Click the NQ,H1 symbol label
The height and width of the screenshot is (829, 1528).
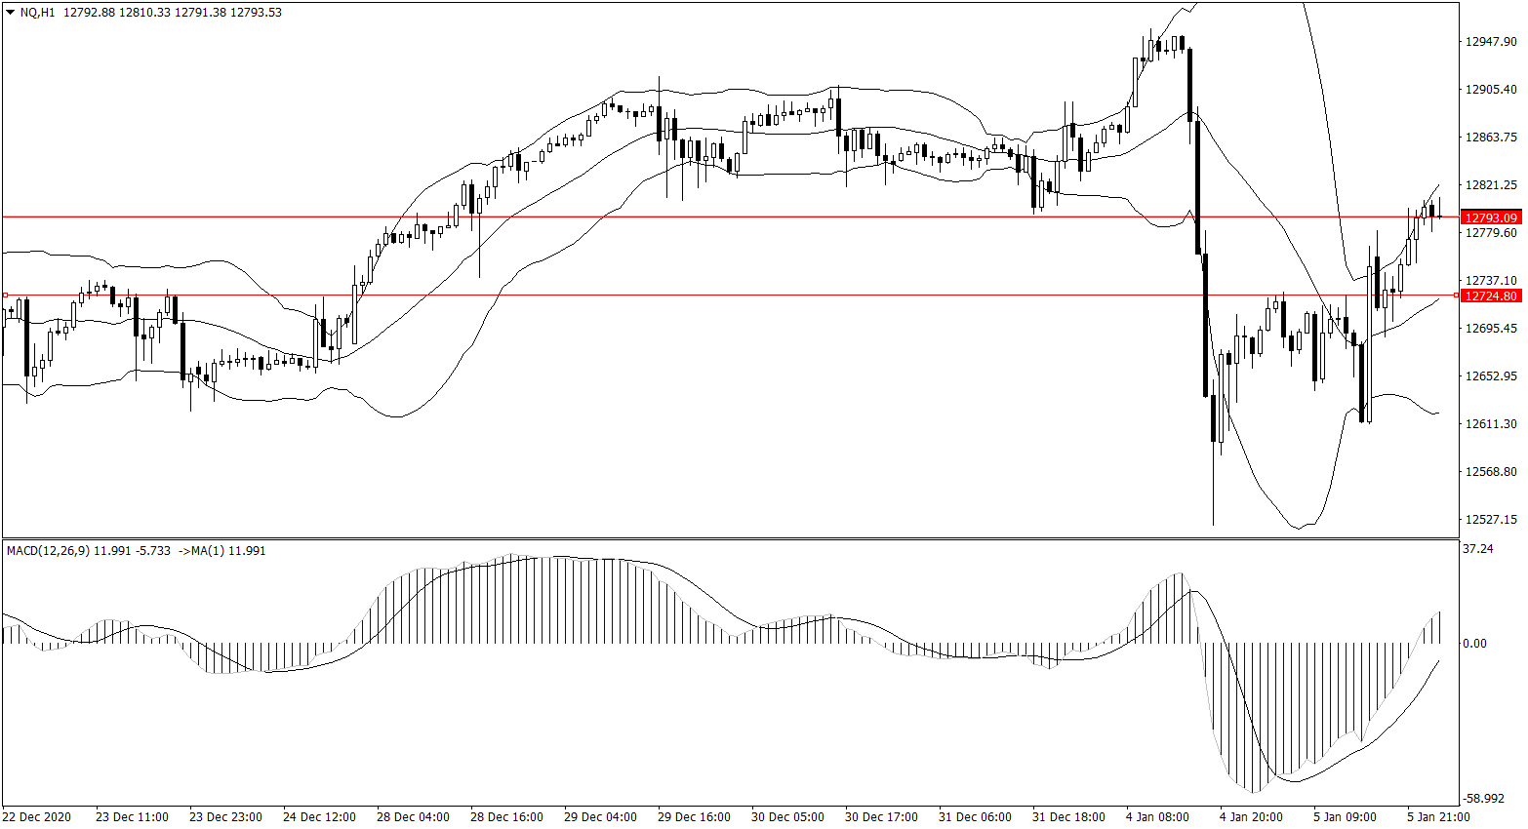(x=37, y=13)
